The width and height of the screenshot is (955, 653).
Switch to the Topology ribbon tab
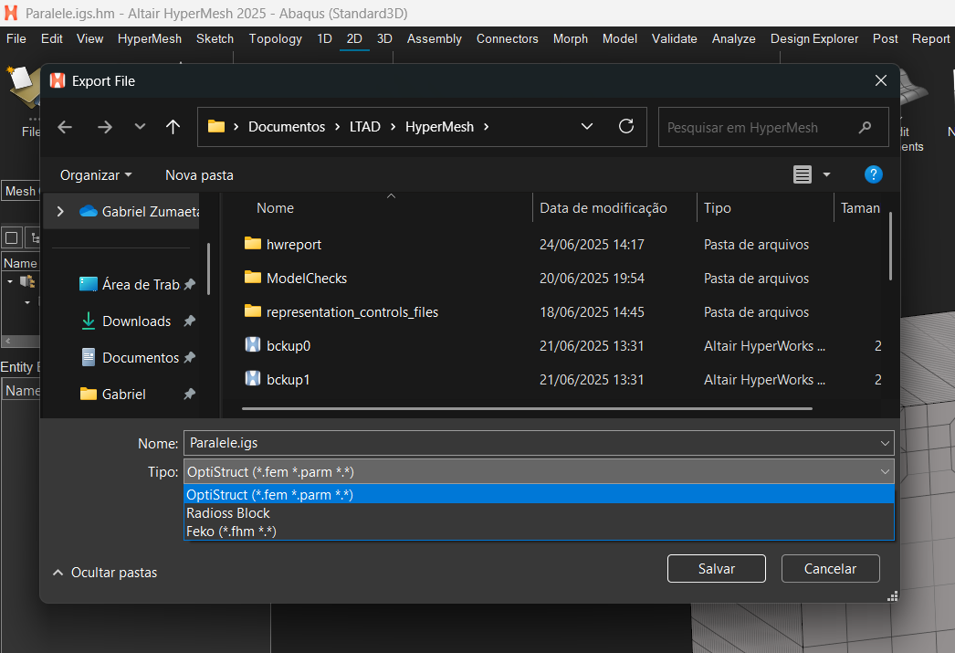275,38
